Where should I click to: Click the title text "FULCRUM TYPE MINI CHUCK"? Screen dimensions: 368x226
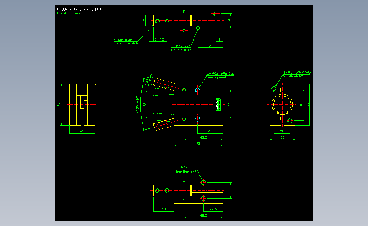pyautogui.click(x=79, y=9)
